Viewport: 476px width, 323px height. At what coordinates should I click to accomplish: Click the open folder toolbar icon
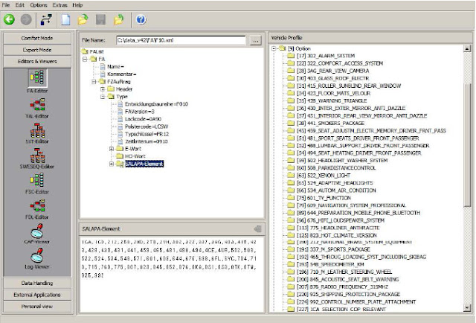click(x=83, y=19)
